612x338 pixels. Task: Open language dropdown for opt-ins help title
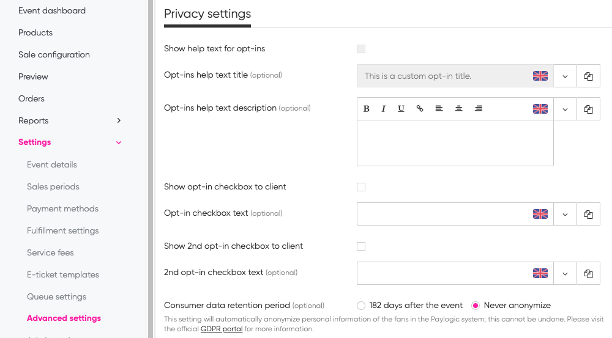565,76
